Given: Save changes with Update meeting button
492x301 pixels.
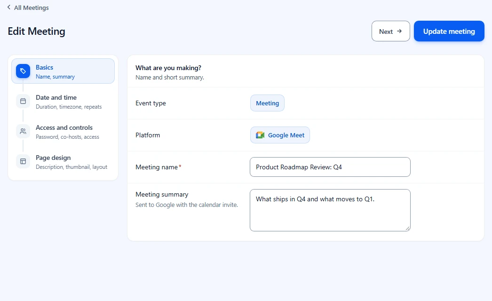Looking at the screenshot, I should (449, 31).
